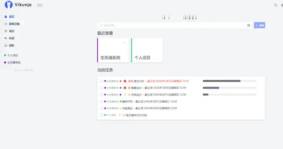
Task: Click progress bar of 需求分析
Action: [x=230, y=81]
